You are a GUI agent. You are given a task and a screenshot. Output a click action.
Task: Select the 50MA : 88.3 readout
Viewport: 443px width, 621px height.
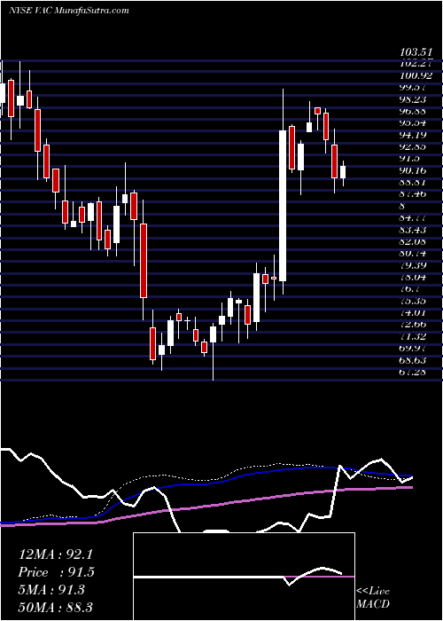coord(55,607)
